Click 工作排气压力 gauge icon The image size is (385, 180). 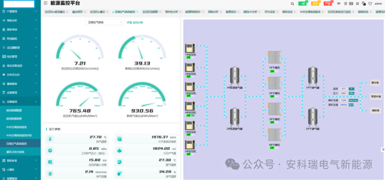click(50, 150)
